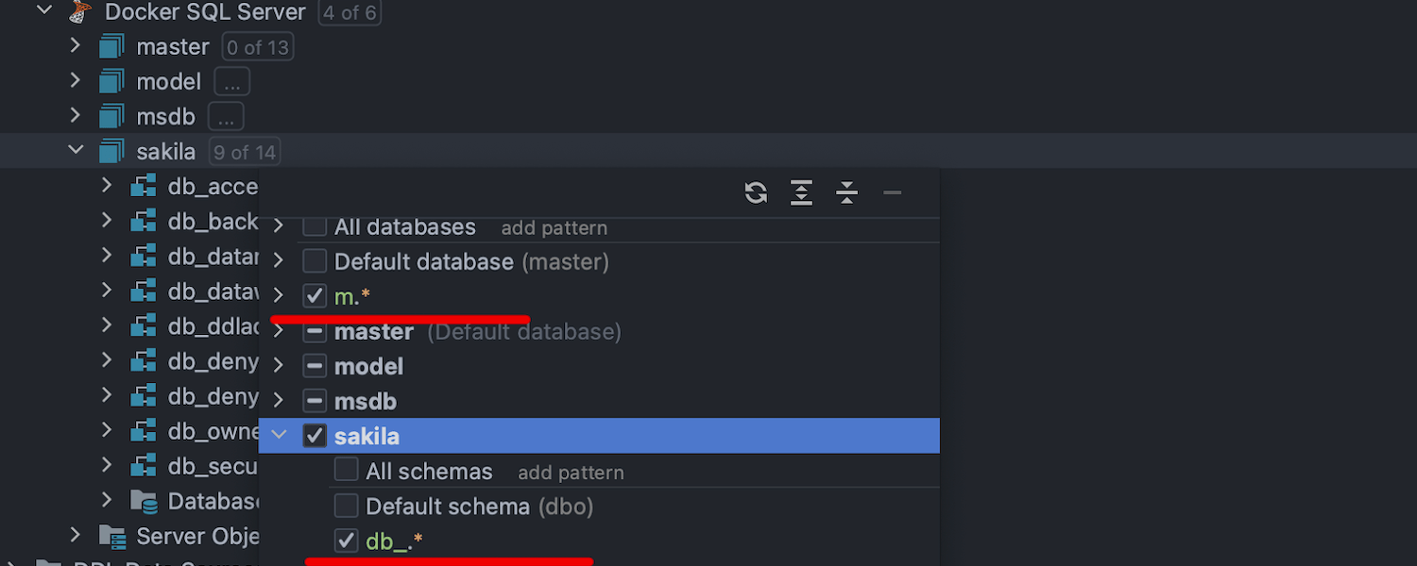Click add pattern next to All databases

point(554,228)
